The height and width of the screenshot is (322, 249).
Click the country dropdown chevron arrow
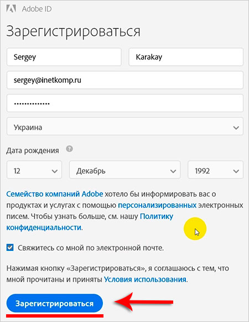(236, 128)
